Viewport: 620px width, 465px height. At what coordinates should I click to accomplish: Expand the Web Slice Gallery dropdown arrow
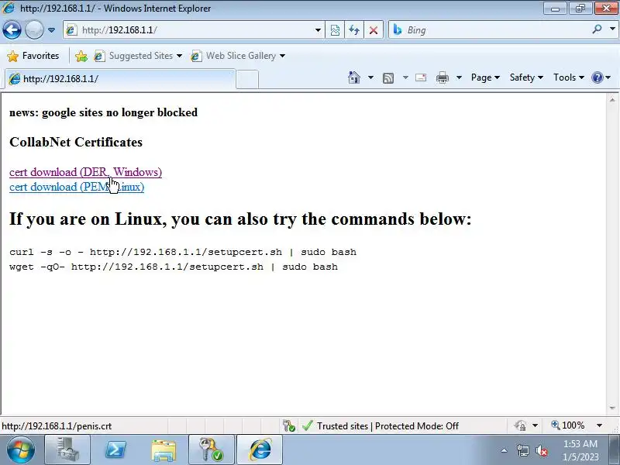click(x=282, y=56)
